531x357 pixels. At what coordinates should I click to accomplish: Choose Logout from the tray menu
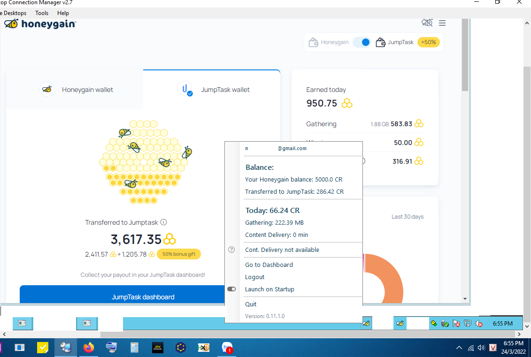pos(254,277)
